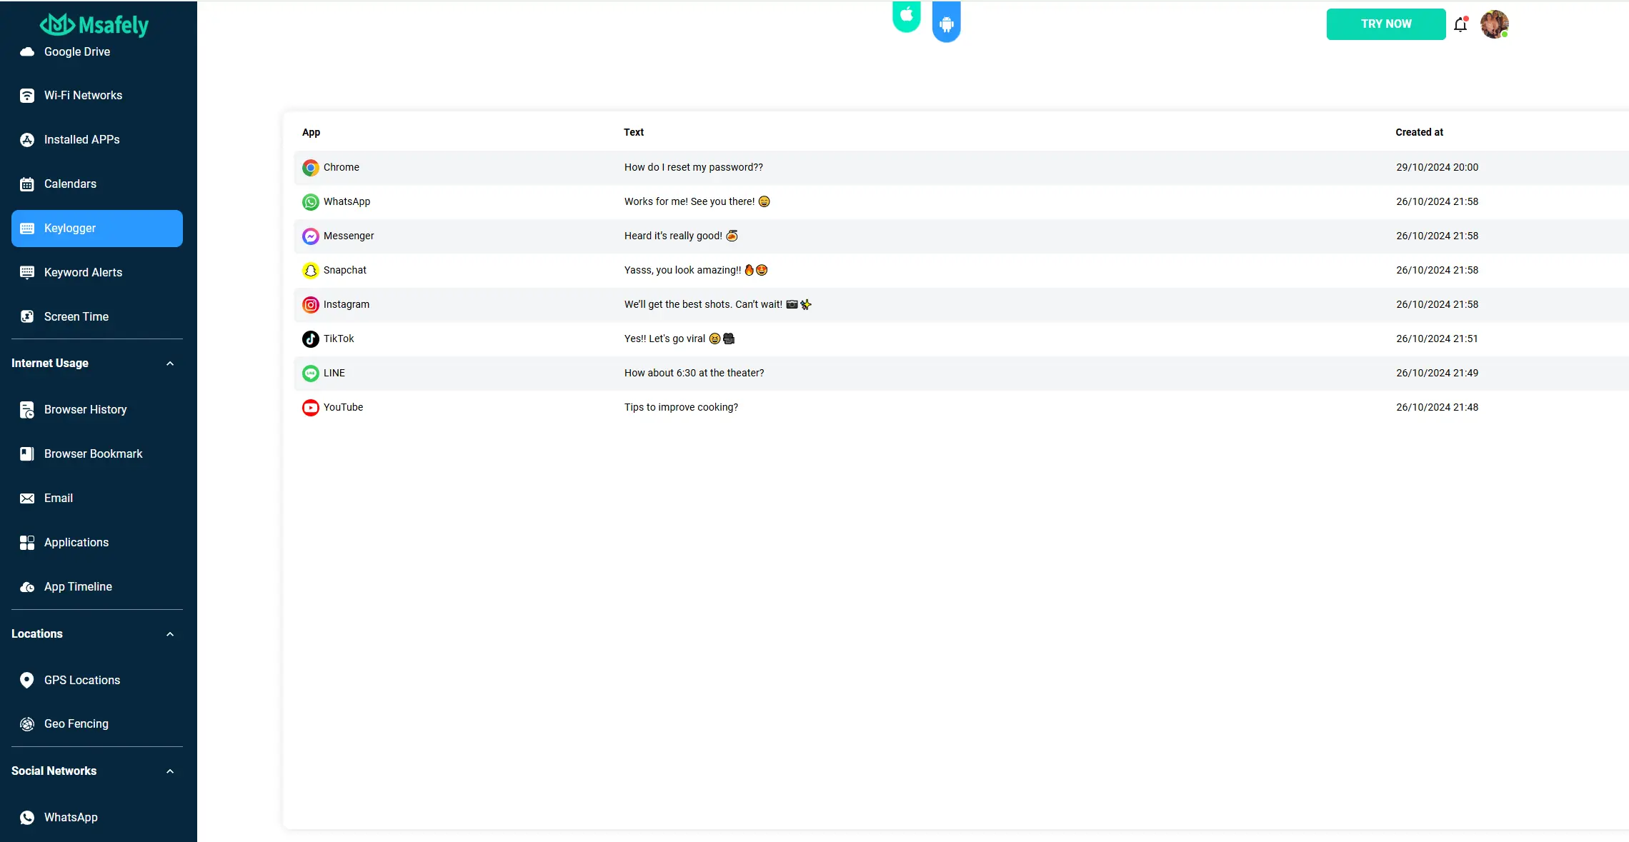Click the Calendars sidebar icon
Viewport: 1629px width, 842px height.
coord(27,184)
